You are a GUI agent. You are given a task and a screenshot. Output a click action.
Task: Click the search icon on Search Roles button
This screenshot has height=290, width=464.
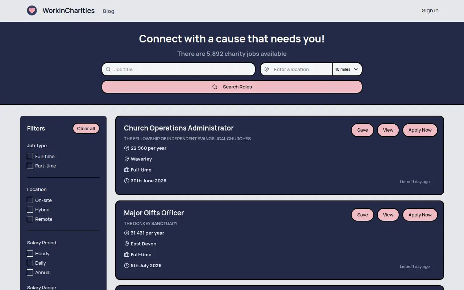click(x=215, y=87)
